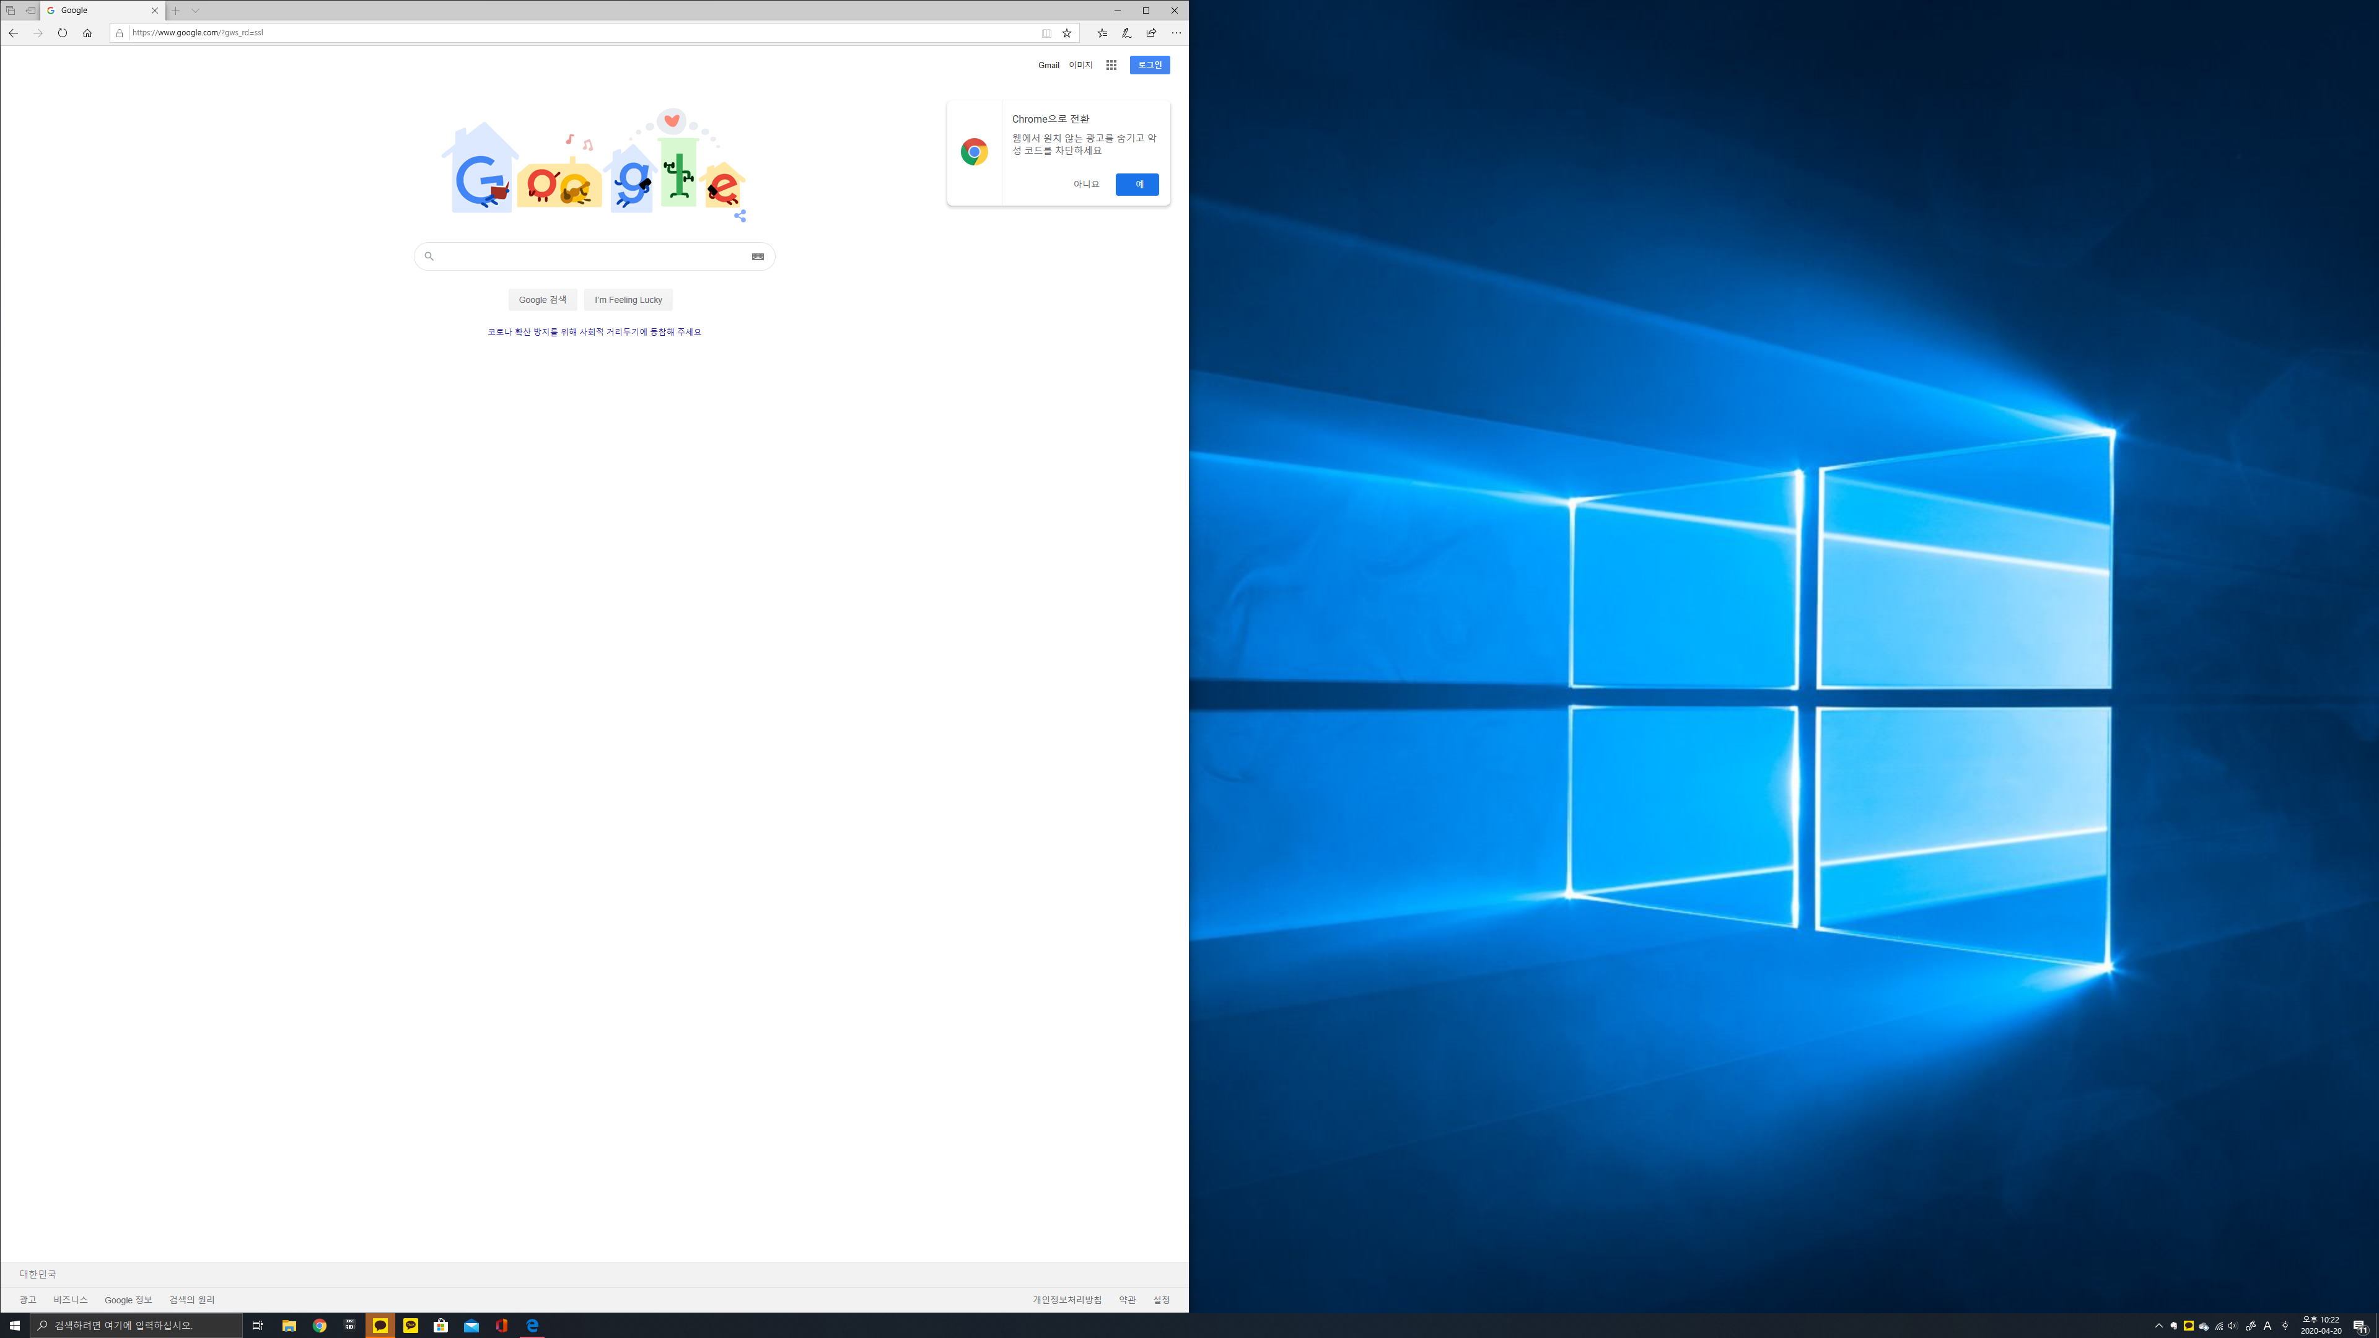
Task: Open Edge Settings and more menu
Action: (x=1176, y=33)
